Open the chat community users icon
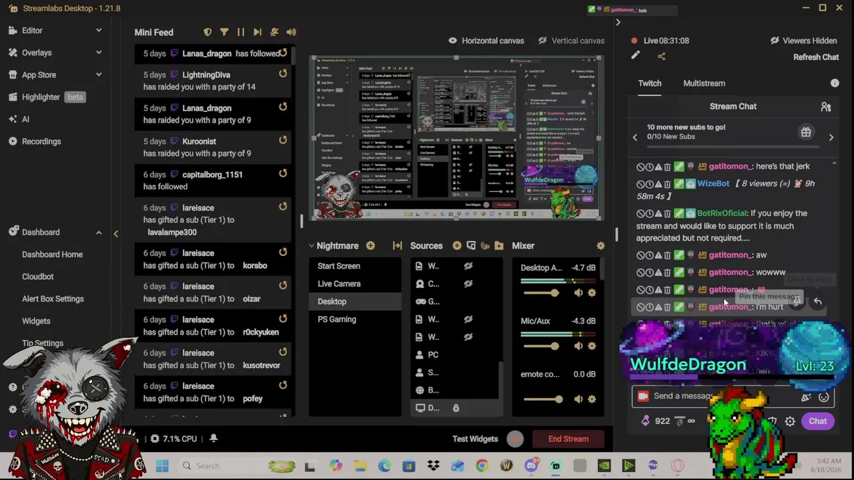This screenshot has width=854, height=480. click(x=826, y=107)
